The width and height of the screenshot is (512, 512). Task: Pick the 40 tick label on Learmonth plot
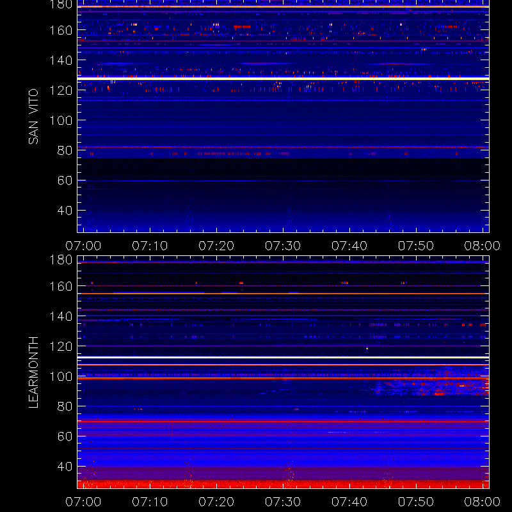point(65,467)
